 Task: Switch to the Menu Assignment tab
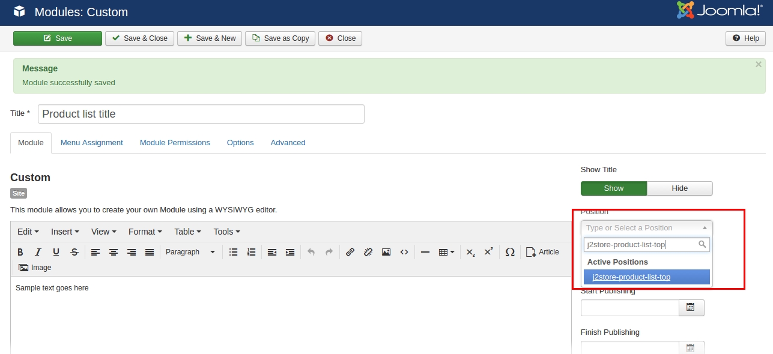coord(91,143)
